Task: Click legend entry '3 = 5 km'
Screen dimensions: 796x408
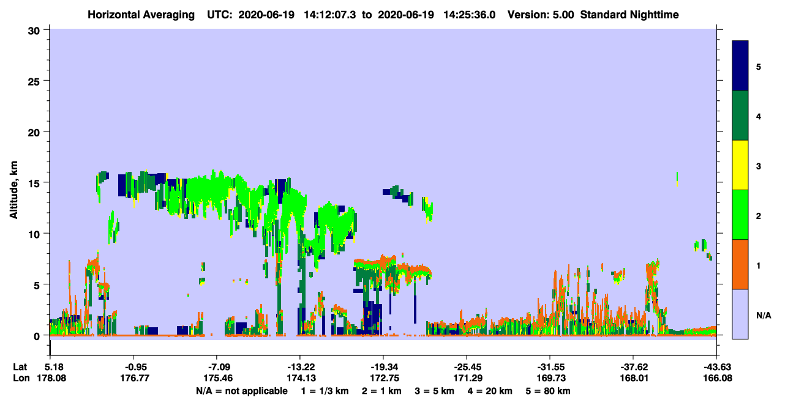Action: (x=434, y=391)
